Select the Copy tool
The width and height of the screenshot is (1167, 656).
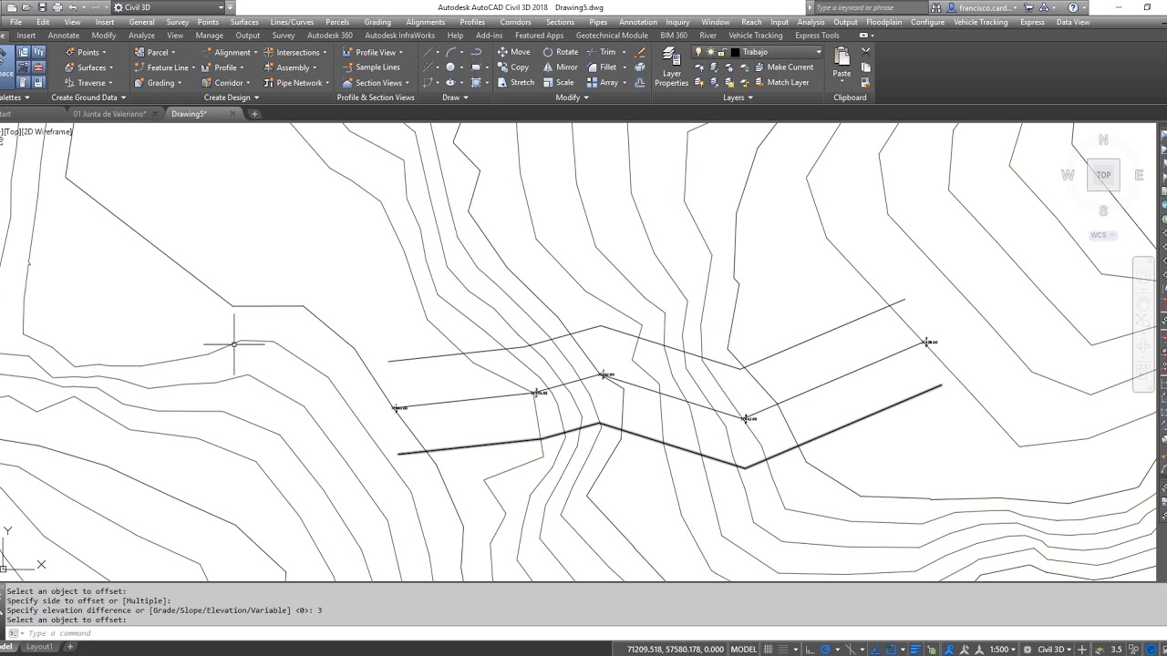pos(513,67)
